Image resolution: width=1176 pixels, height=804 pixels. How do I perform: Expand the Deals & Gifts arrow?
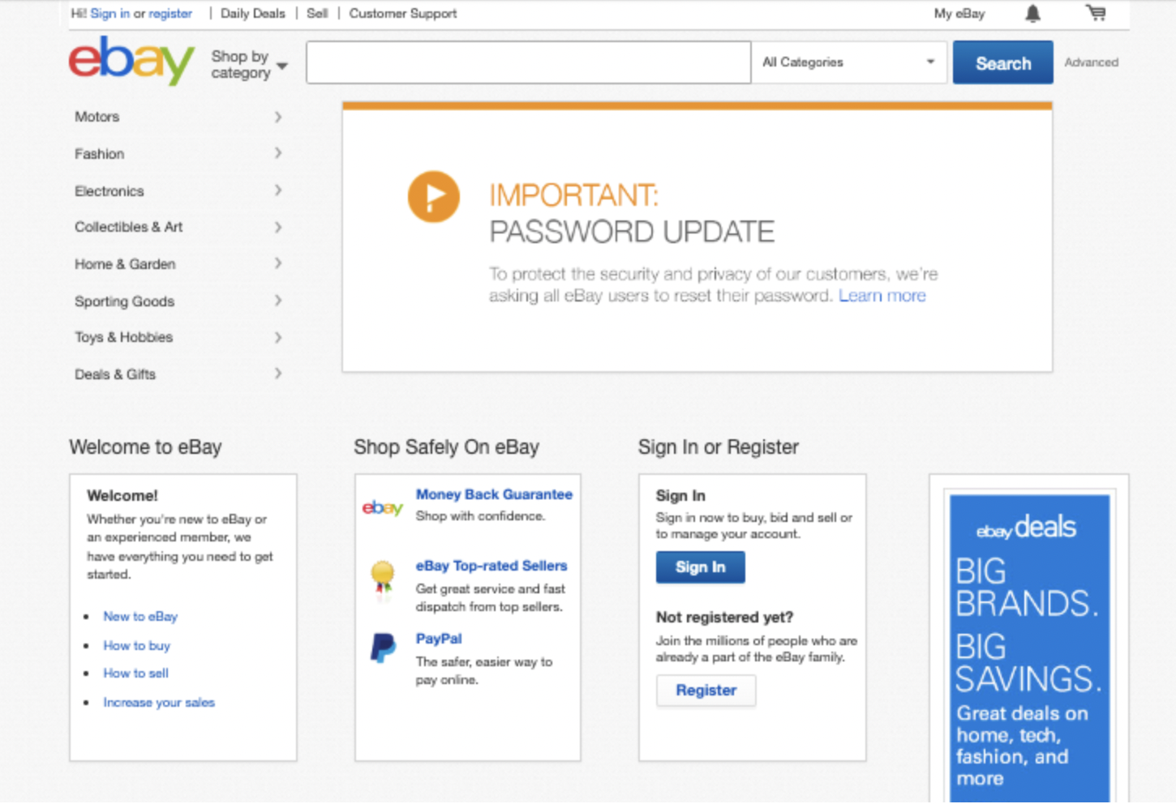[x=278, y=374]
